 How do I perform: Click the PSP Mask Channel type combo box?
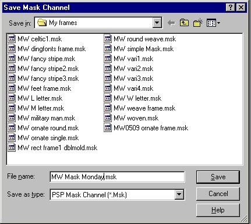point(117,194)
